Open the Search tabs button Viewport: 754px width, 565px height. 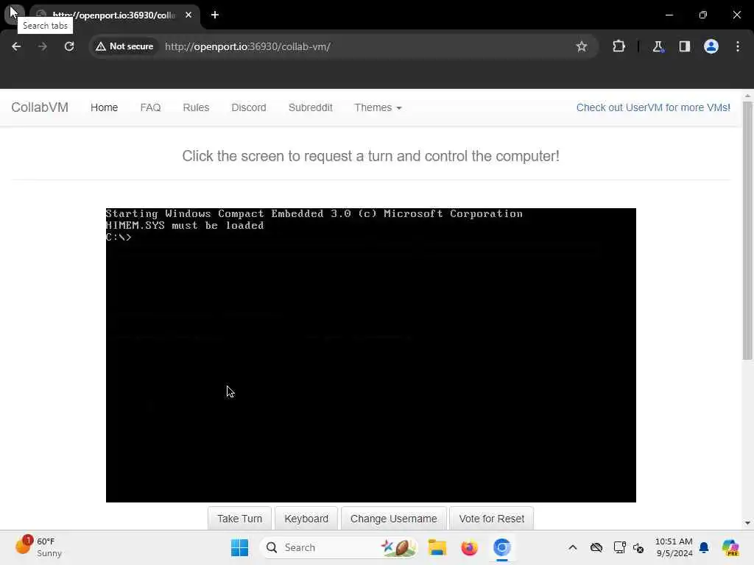[13, 13]
